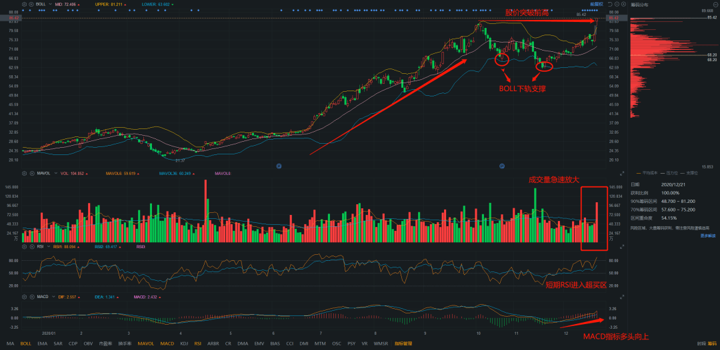The width and height of the screenshot is (720, 350).
Task: Open 指标管理 indicator manager
Action: pos(403,343)
